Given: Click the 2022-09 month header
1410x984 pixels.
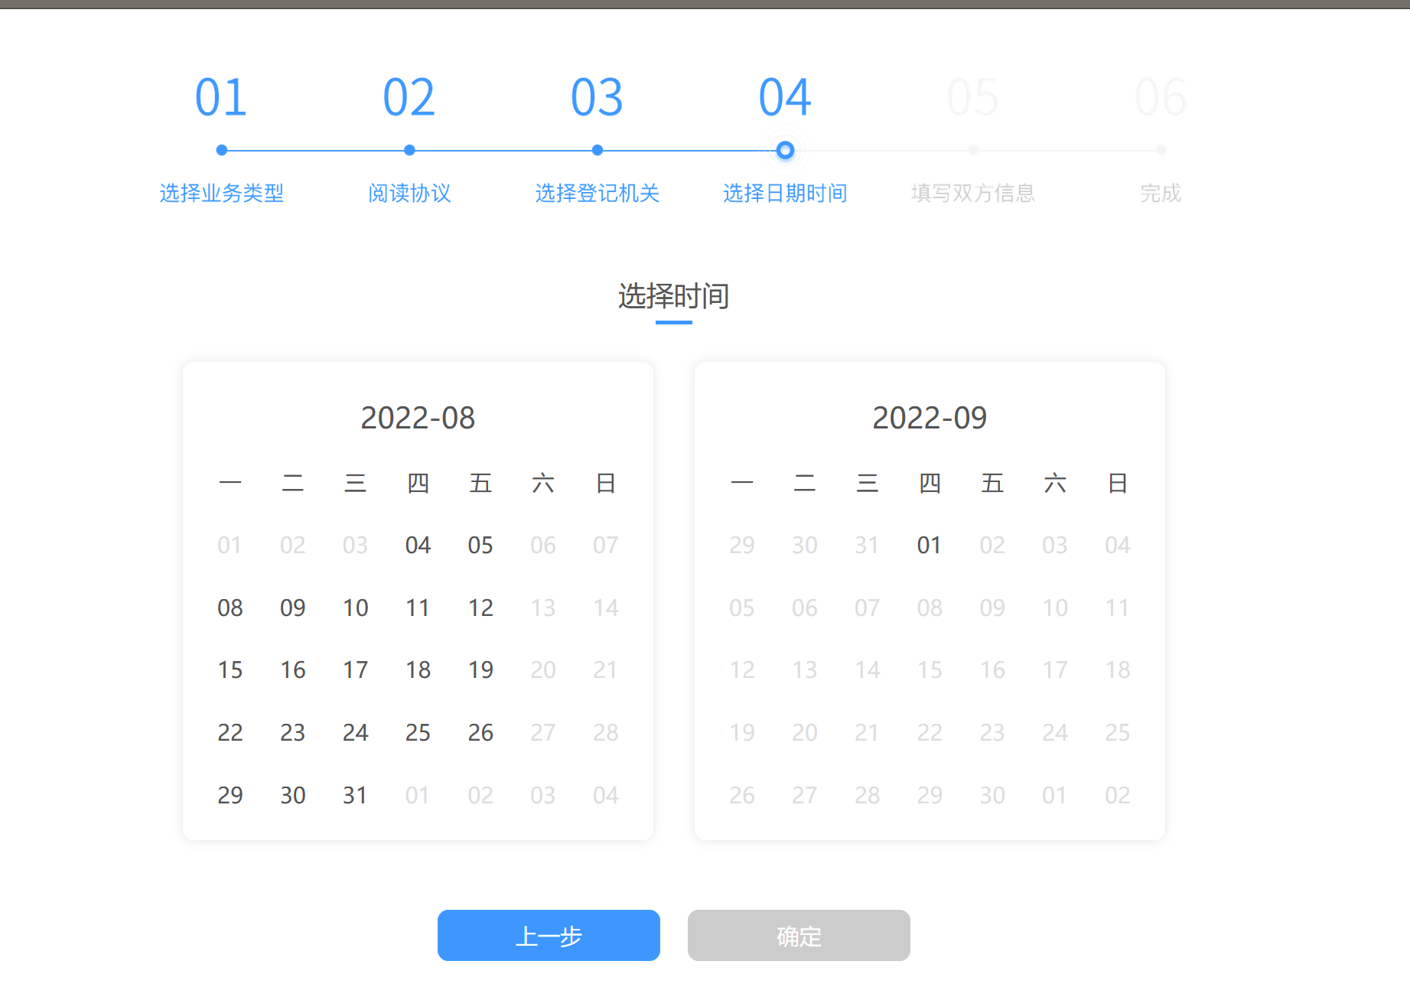Looking at the screenshot, I should coord(929,418).
